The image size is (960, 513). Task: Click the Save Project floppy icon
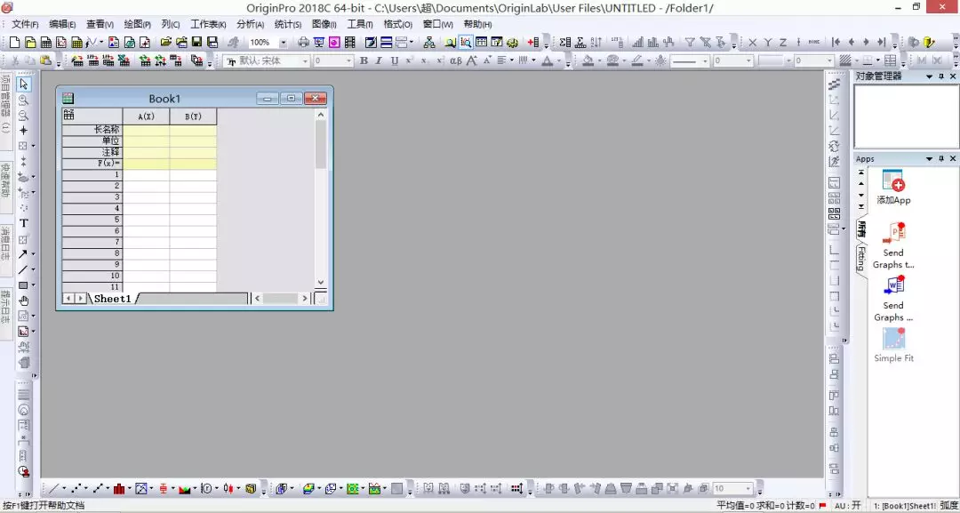click(197, 43)
